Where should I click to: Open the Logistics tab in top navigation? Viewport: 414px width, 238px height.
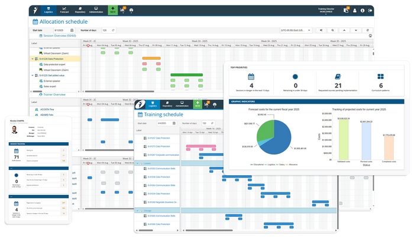tap(44, 9)
